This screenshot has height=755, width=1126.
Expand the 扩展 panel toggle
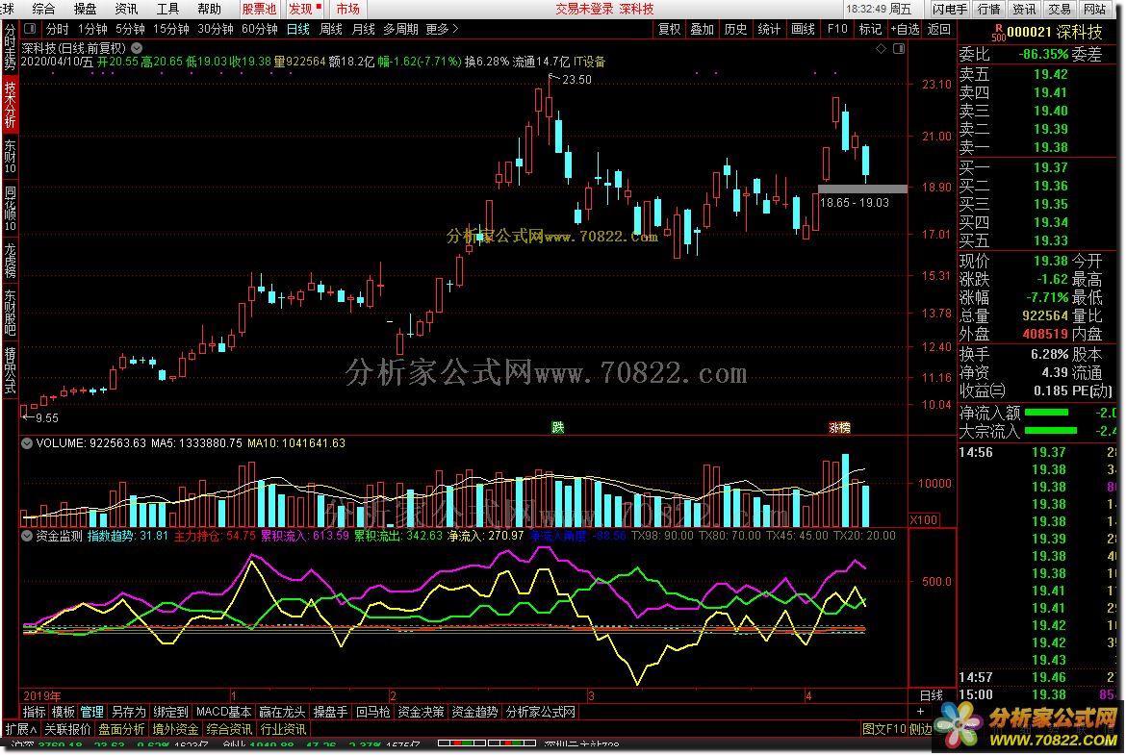(x=21, y=729)
